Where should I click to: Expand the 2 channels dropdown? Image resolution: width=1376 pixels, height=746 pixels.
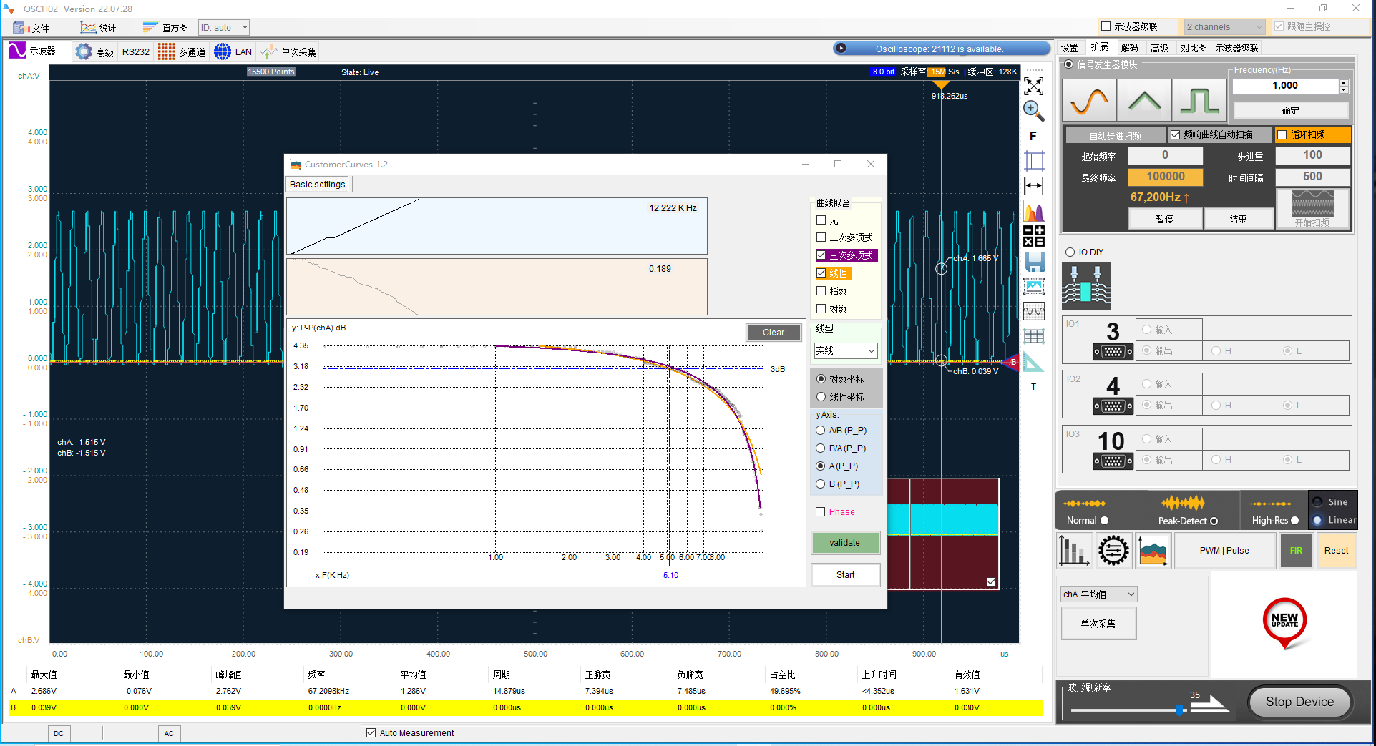click(1224, 27)
